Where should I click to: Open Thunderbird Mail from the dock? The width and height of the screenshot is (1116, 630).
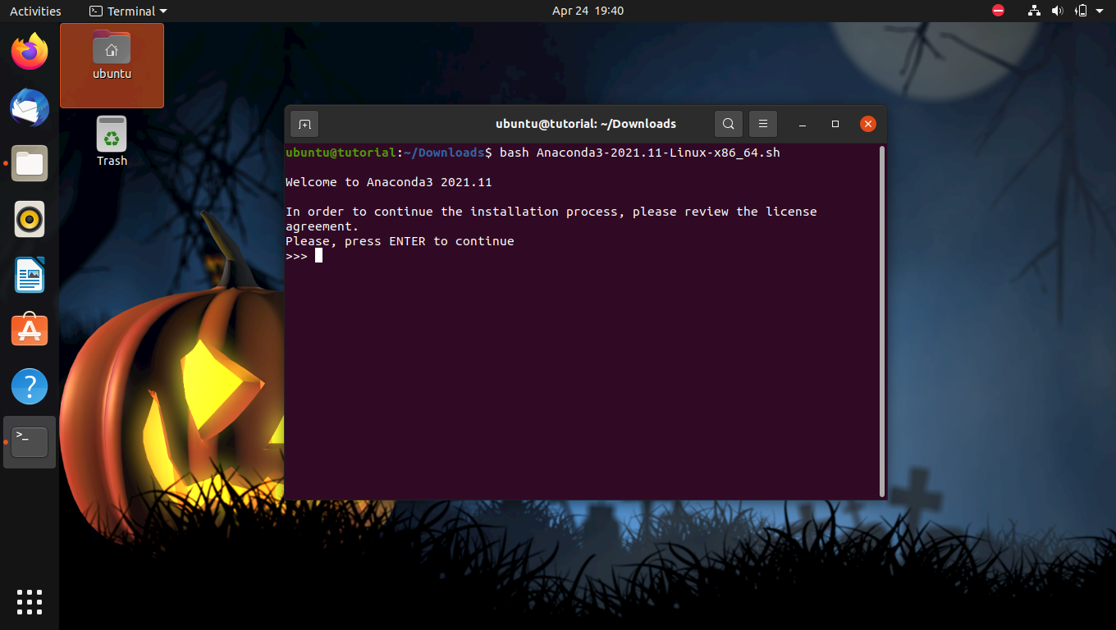(30, 107)
